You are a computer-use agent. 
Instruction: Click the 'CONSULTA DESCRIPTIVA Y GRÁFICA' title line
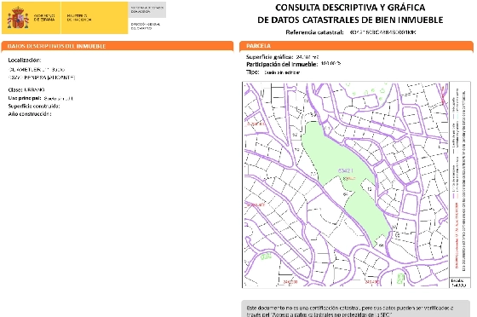[x=350, y=8]
